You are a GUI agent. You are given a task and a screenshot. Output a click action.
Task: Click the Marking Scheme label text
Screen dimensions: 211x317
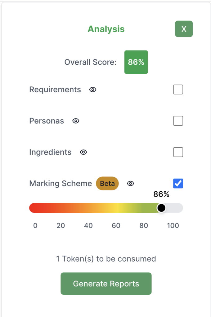(x=61, y=184)
